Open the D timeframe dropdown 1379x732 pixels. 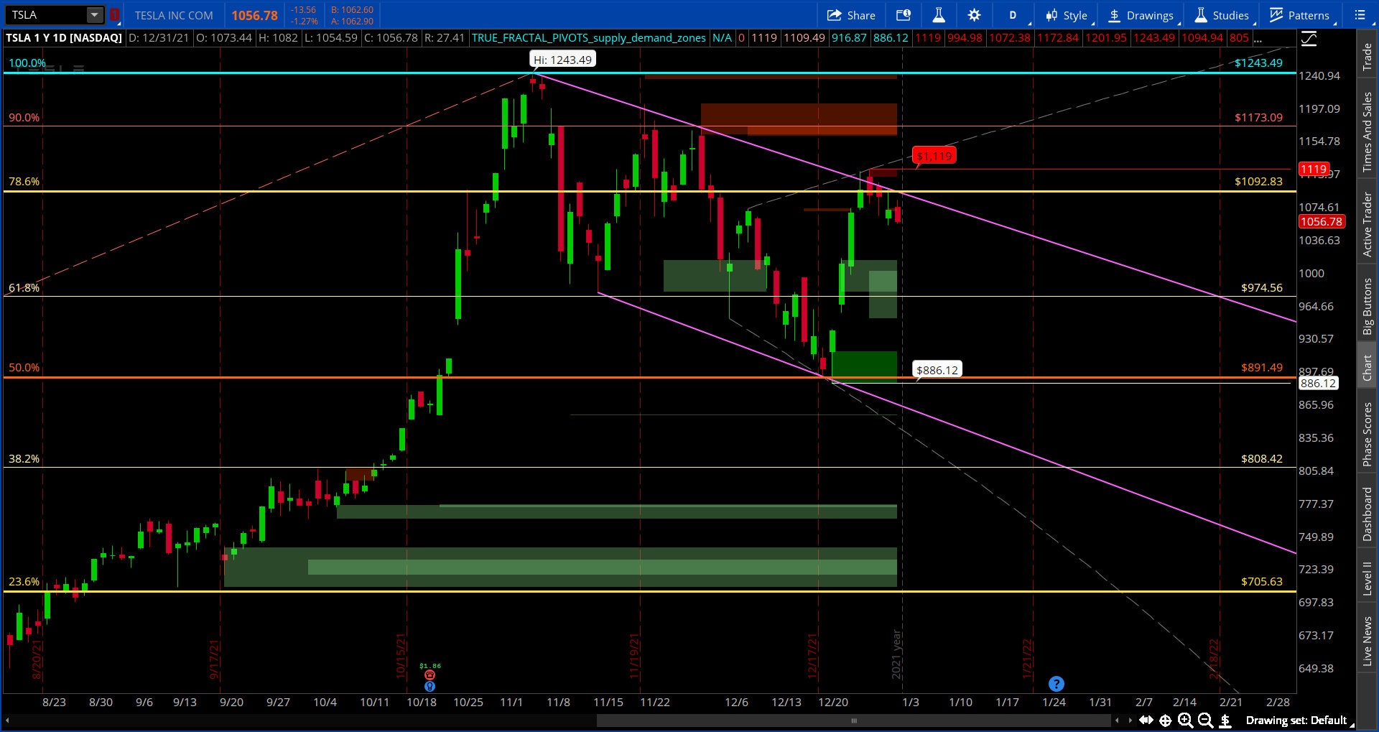pos(1013,15)
